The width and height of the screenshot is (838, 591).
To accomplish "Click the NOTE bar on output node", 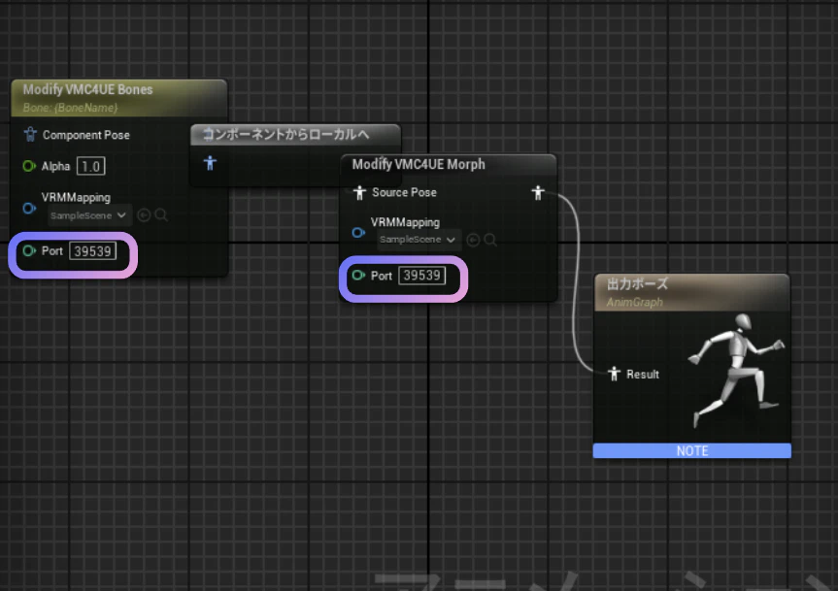I will tap(692, 450).
